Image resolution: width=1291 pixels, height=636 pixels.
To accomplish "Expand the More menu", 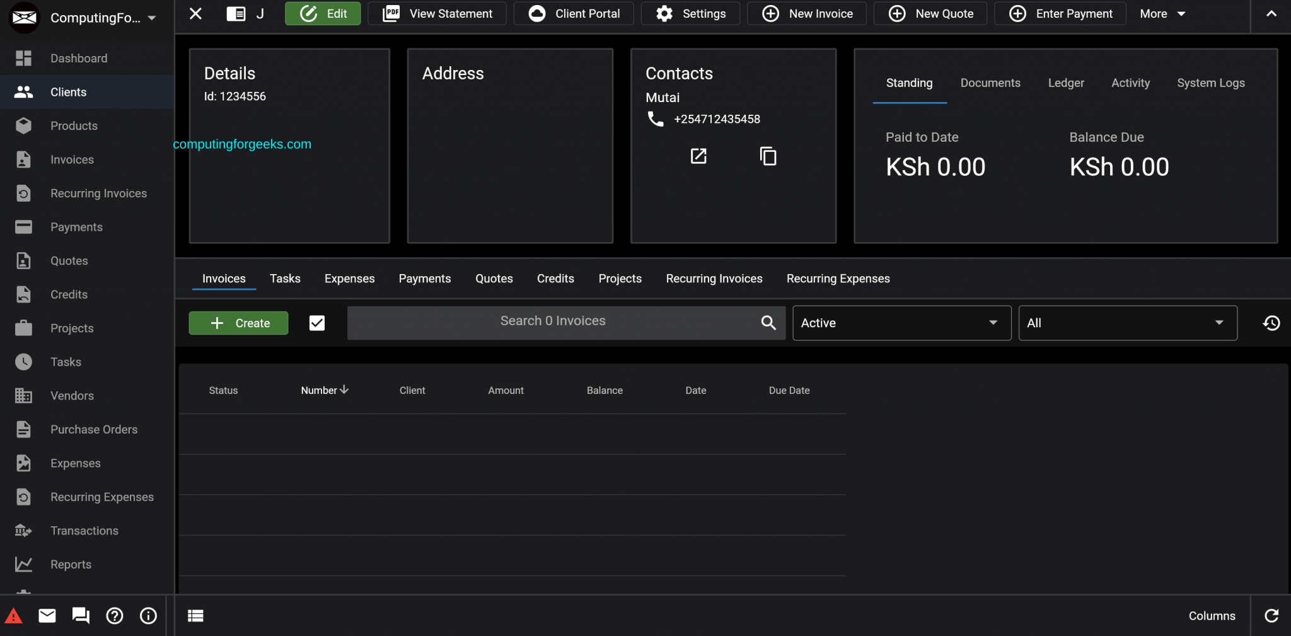I will [1161, 13].
